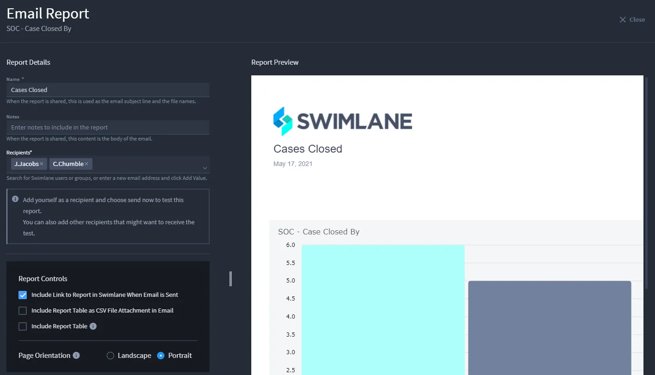Remove C.Chumble from recipients
This screenshot has width=655, height=375.
tap(86, 164)
